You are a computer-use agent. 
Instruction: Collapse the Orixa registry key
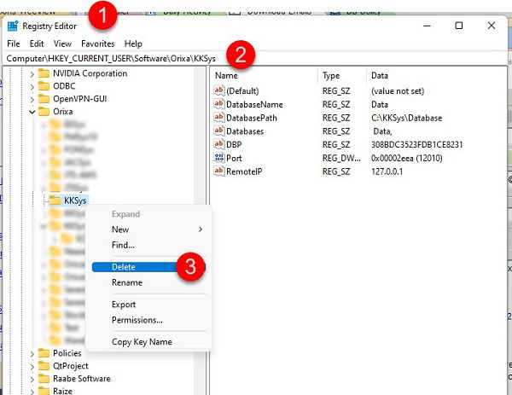32,111
